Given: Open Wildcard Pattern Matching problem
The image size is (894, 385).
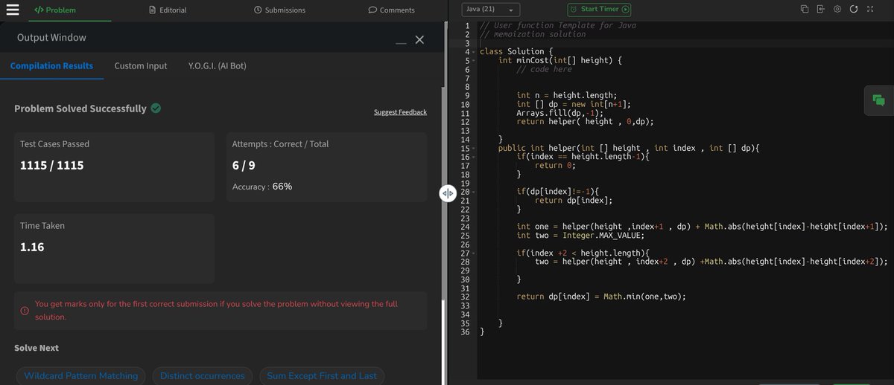Looking at the screenshot, I should (81, 376).
